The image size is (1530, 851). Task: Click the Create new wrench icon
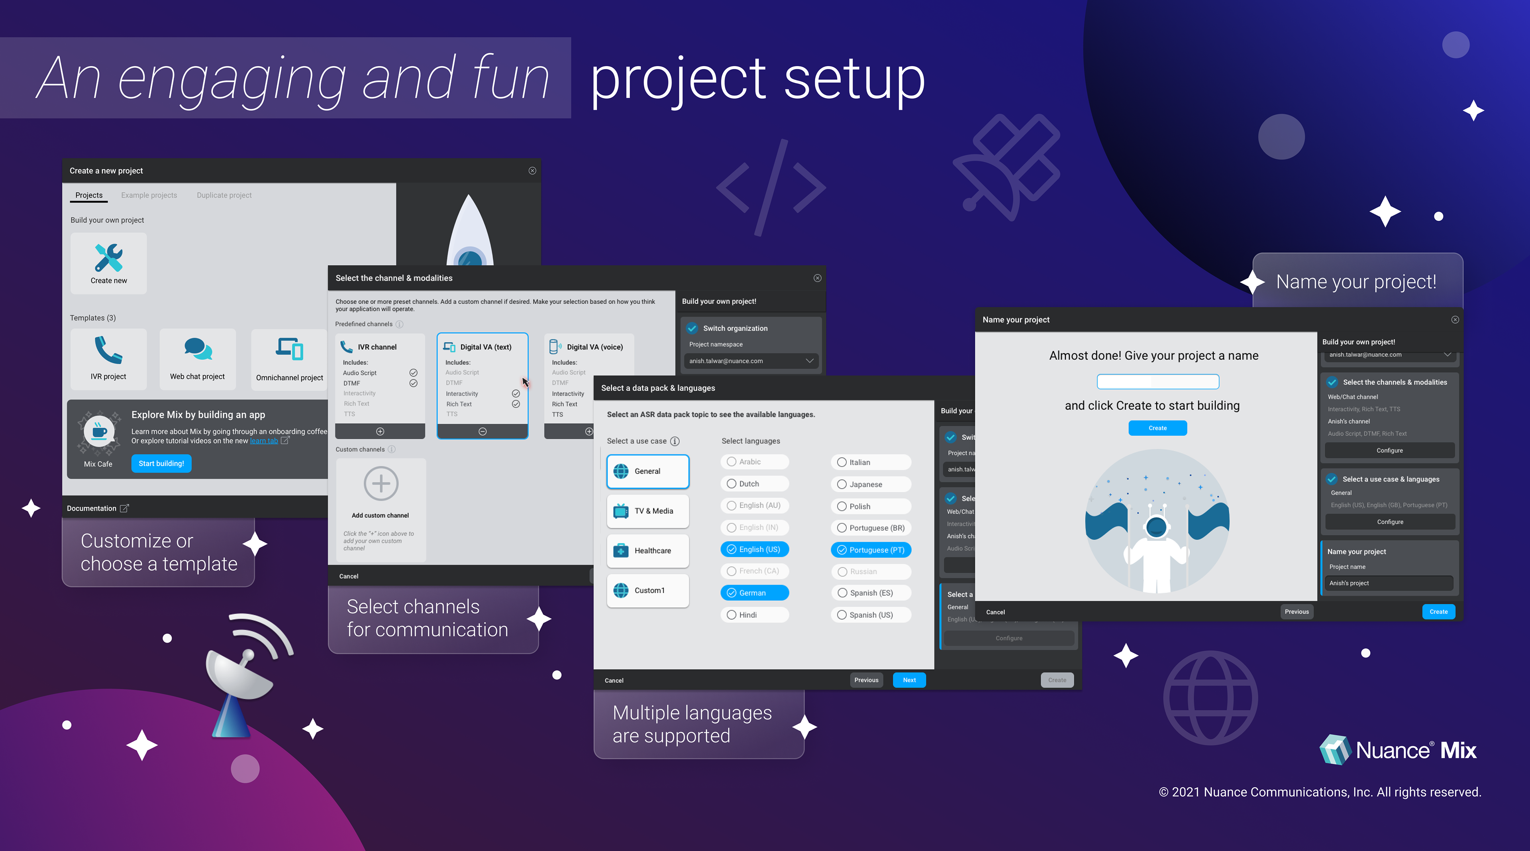coord(109,257)
